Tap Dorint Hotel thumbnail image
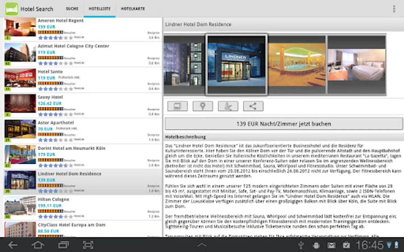Viewport: 404px width, 252px height. tap(20, 155)
